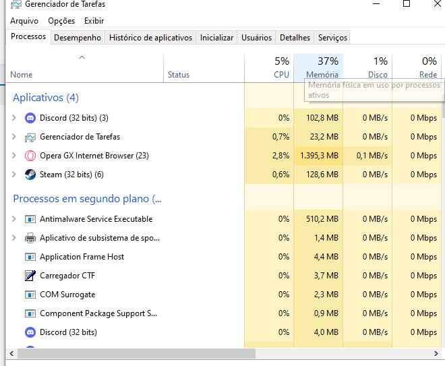Click the Component Package Support icon
Image resolution: width=445 pixels, height=366 pixels.
(x=30, y=313)
